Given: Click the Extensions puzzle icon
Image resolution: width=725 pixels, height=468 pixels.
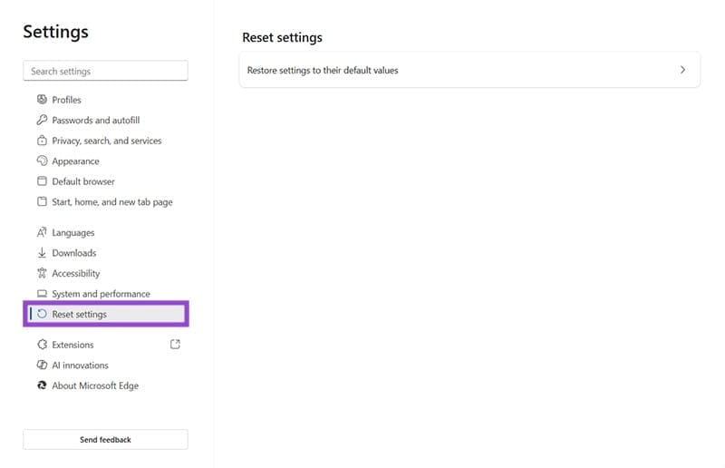Looking at the screenshot, I should coord(42,345).
